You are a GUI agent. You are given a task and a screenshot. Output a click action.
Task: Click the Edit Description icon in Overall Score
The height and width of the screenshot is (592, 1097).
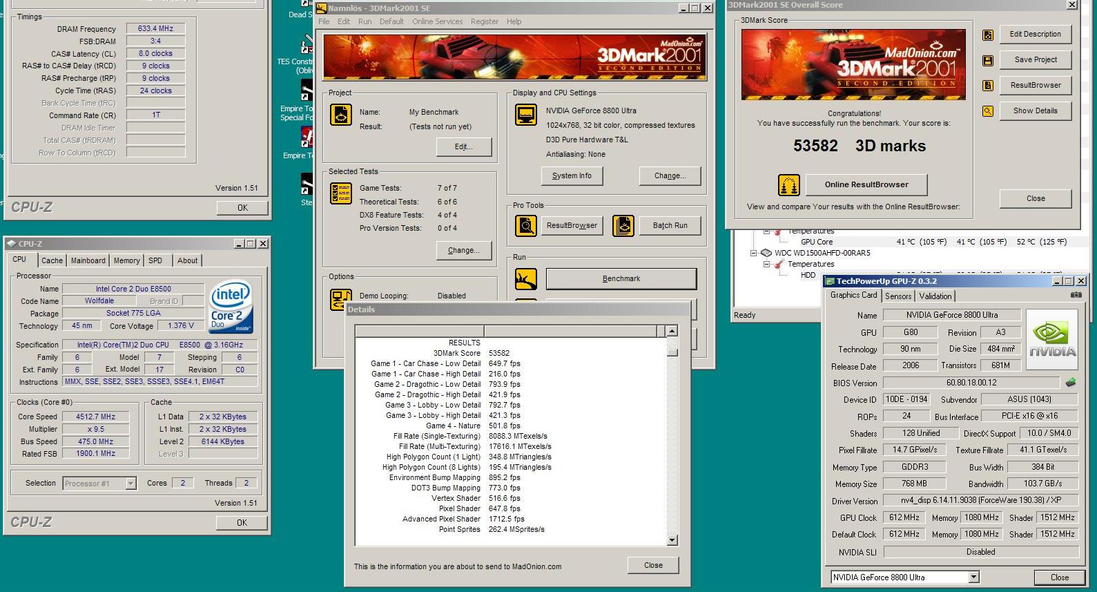[x=988, y=35]
